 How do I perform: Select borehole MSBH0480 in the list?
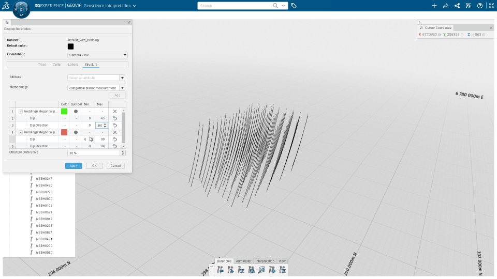coord(44,185)
